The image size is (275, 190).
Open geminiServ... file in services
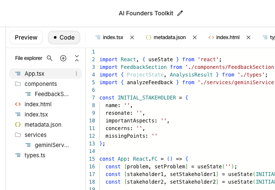52,145
